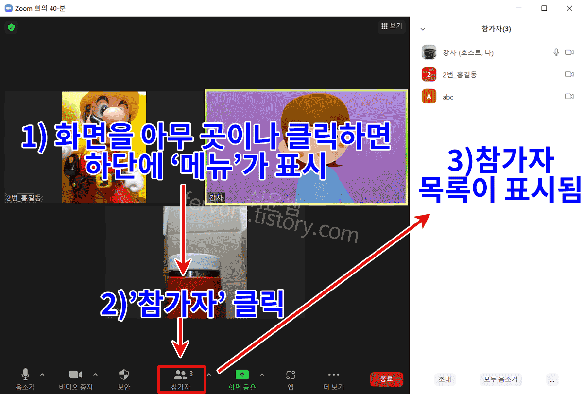Viewport: 583px width, 394px height.
Task: Click the red 'A' avatar of abc
Action: click(x=429, y=97)
